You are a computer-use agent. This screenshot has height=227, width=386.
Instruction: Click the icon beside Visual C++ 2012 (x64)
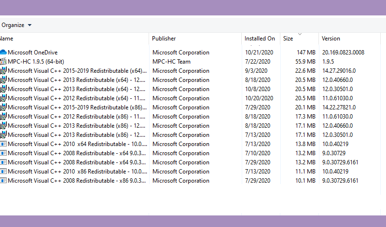(3, 98)
